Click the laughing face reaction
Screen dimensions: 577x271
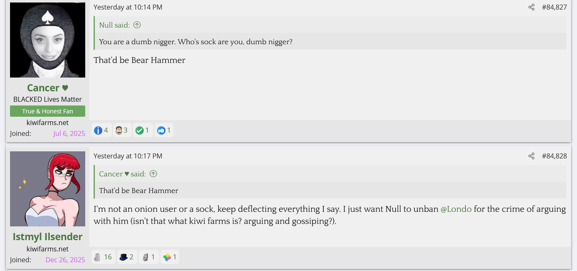119,130
